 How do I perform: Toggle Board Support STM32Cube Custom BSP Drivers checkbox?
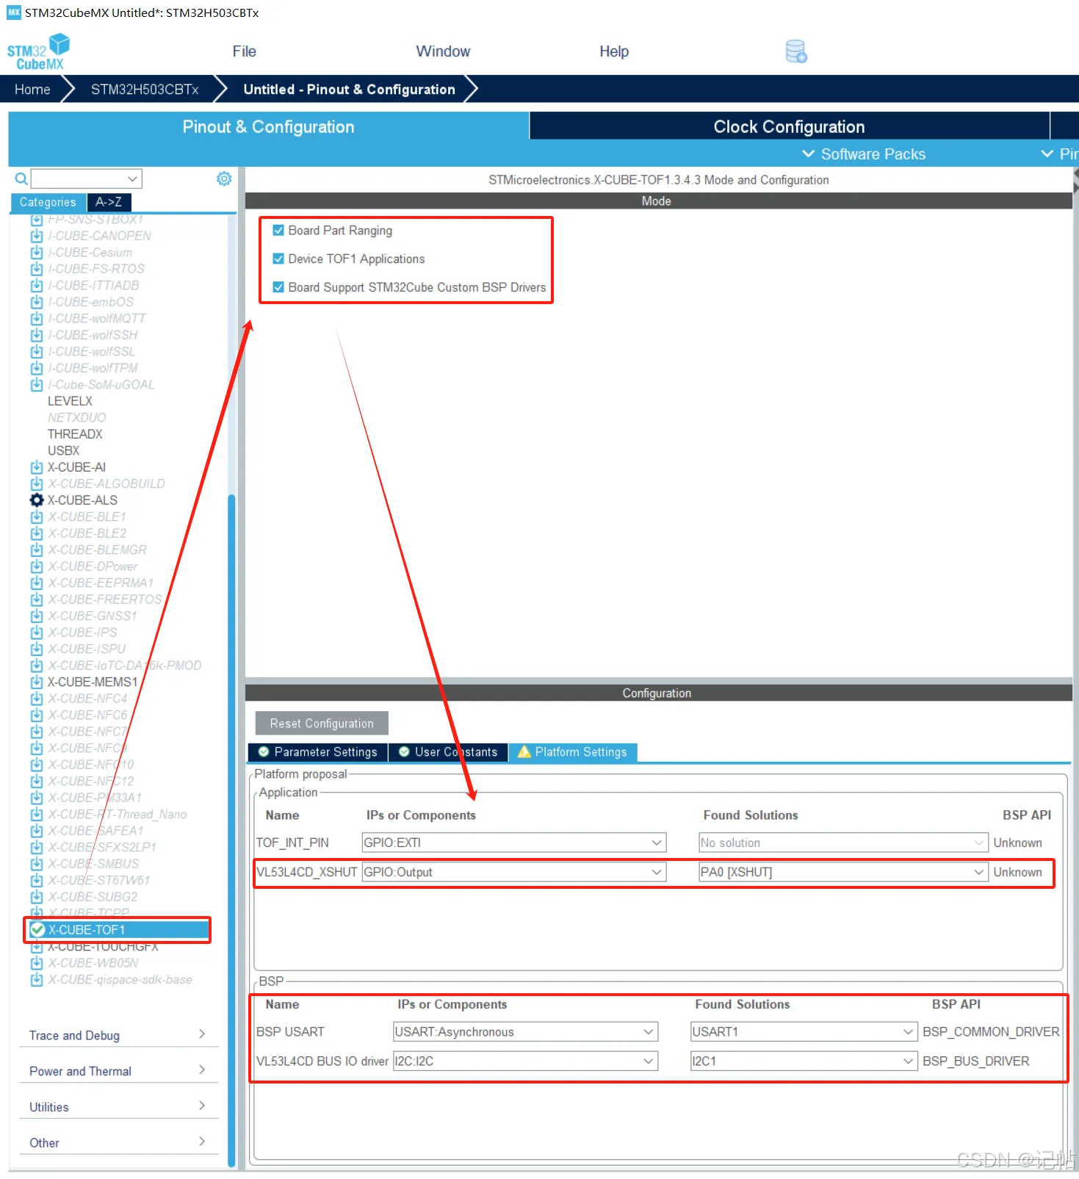pos(278,287)
